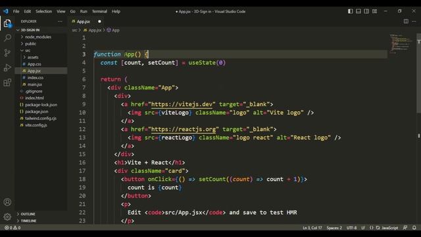421x237 pixels.
Task: Open notifications bell in status bar
Action: click(414, 228)
